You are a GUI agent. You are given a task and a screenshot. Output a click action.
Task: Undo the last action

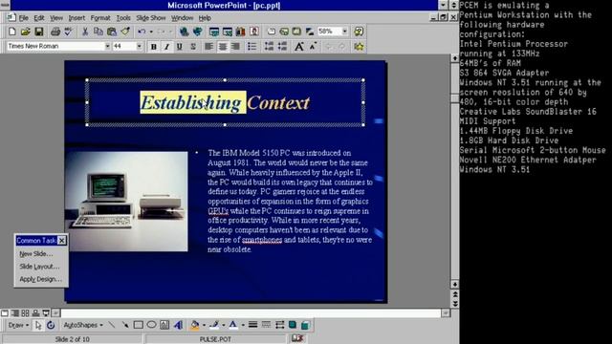coord(142,32)
